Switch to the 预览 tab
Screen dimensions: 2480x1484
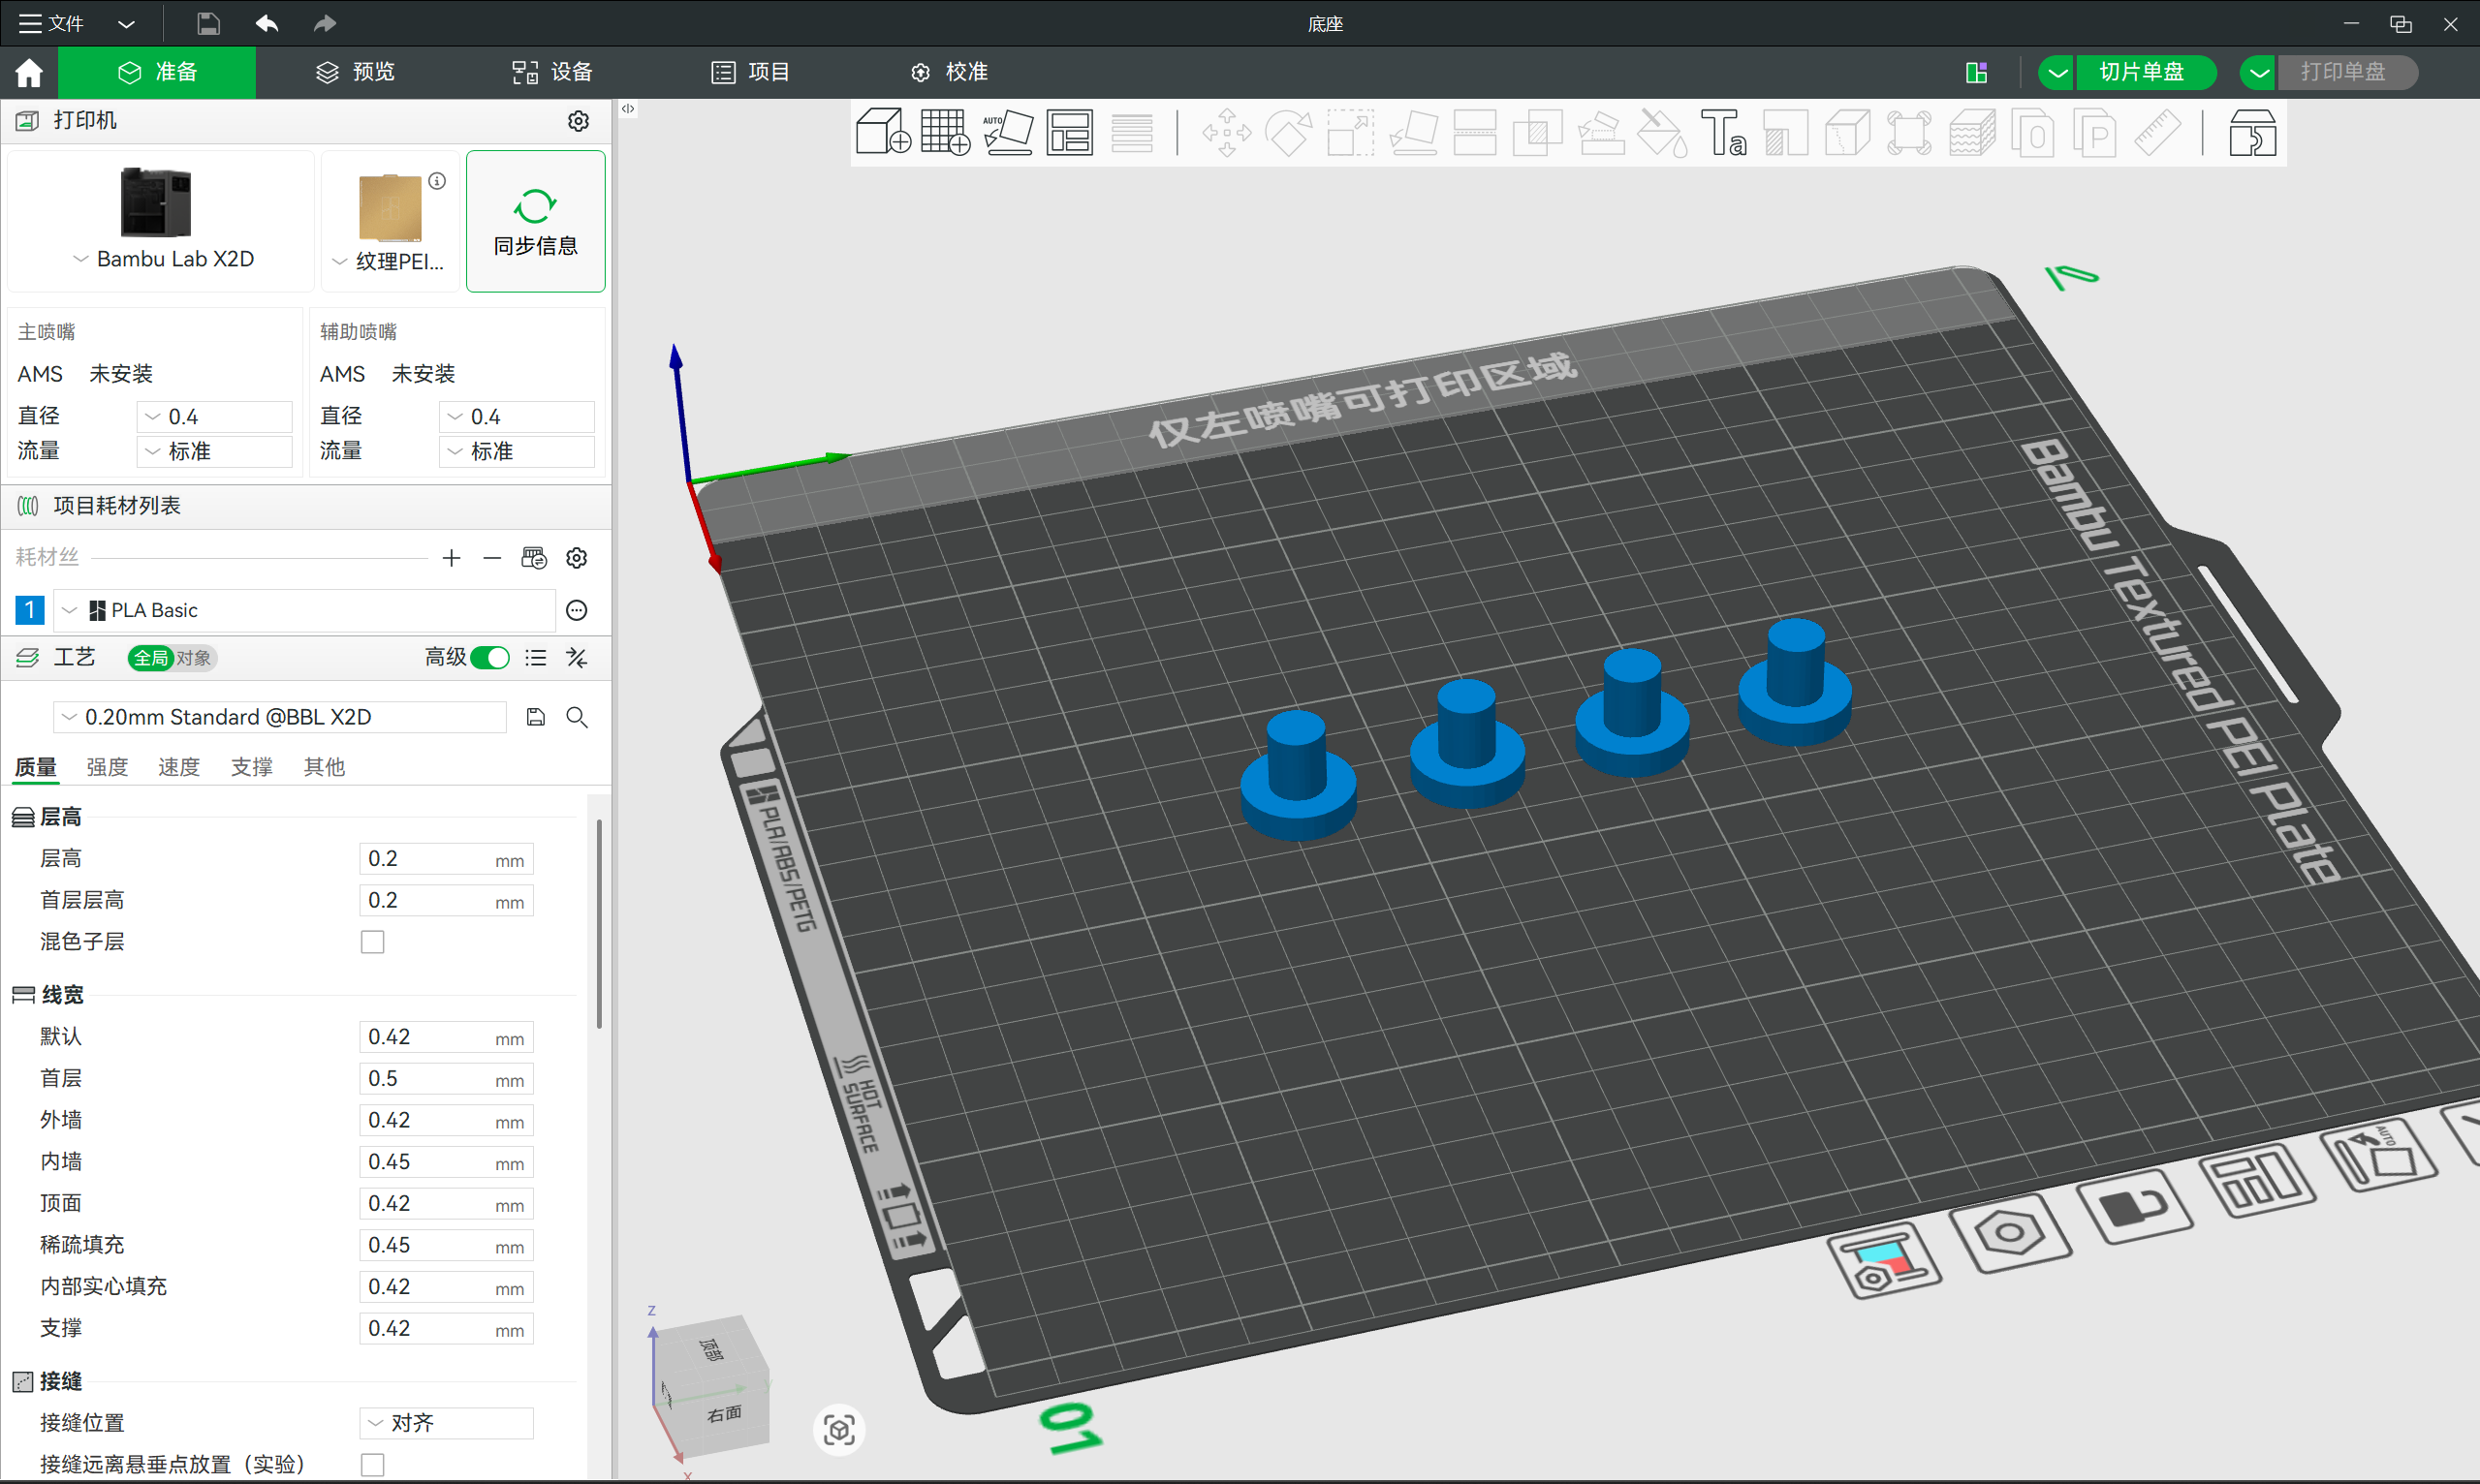click(x=355, y=72)
